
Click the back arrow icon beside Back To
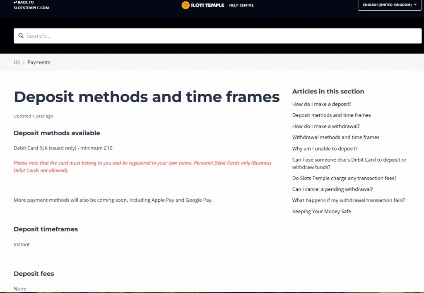[x=15, y=2]
